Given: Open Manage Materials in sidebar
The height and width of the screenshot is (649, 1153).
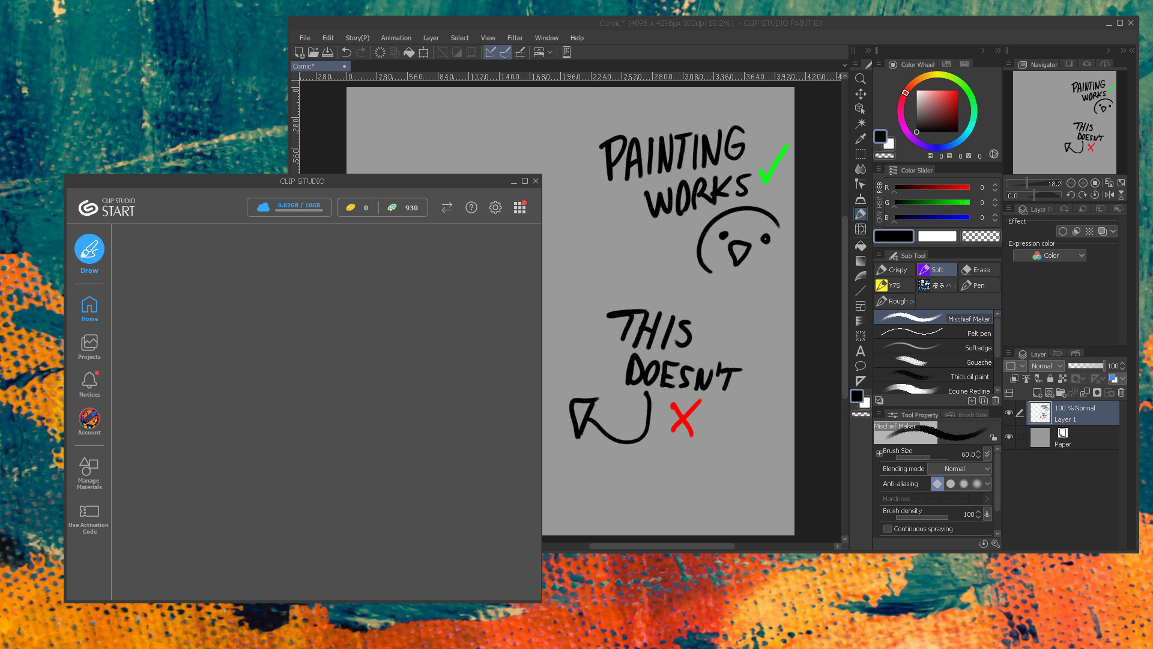Looking at the screenshot, I should [89, 473].
